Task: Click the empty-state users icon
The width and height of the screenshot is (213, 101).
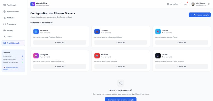Action: [x=121, y=83]
